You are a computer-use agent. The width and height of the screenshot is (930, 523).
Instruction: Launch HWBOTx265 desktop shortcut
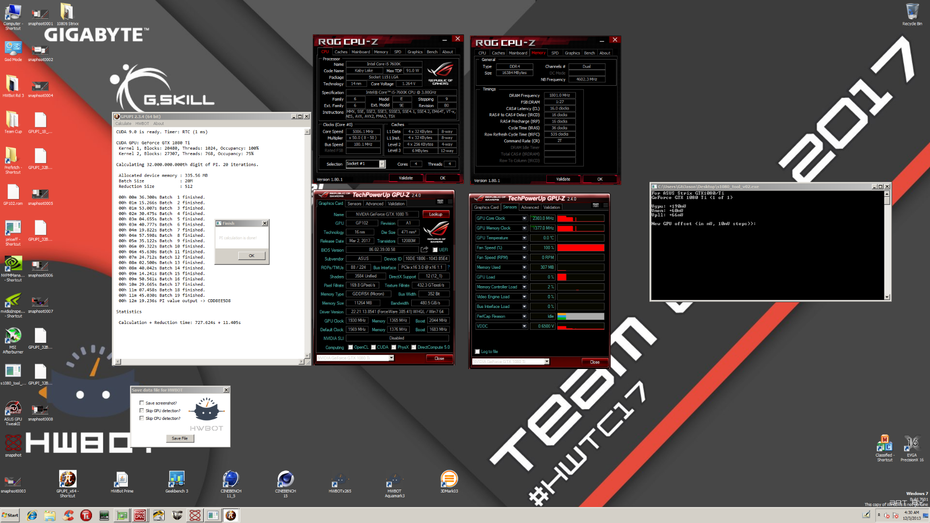(x=340, y=482)
